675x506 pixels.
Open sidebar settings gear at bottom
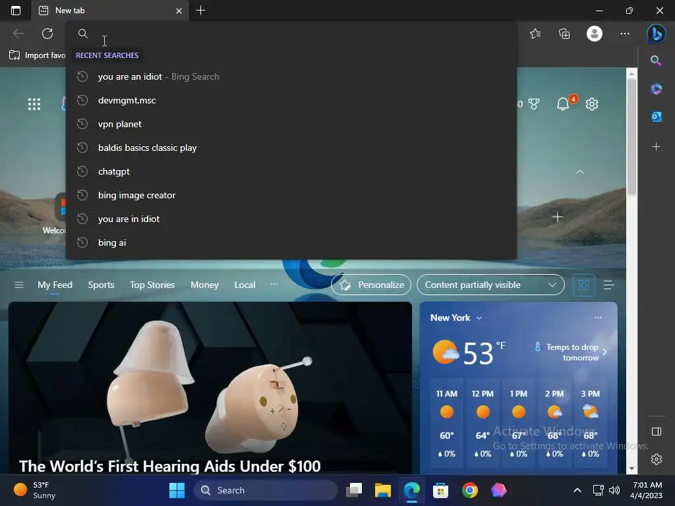tap(657, 459)
